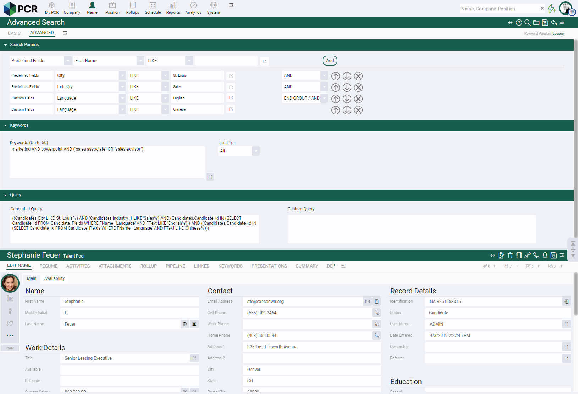
Task: Open notifications with the bell icon
Action: pyautogui.click(x=545, y=255)
